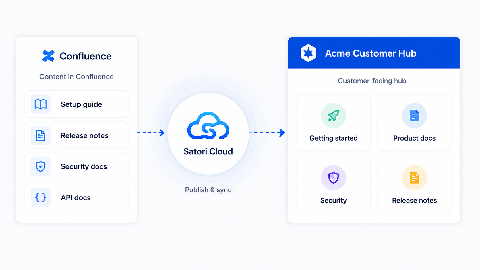Click the purple shield Security icon
Image resolution: width=480 pixels, height=270 pixels.
pos(333,178)
